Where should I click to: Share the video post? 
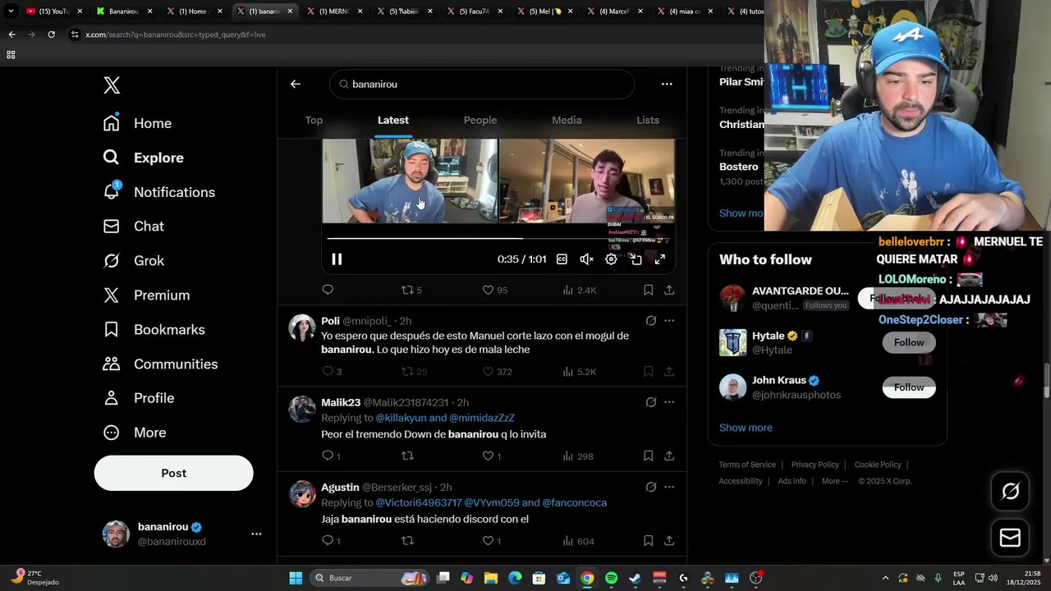coord(669,290)
